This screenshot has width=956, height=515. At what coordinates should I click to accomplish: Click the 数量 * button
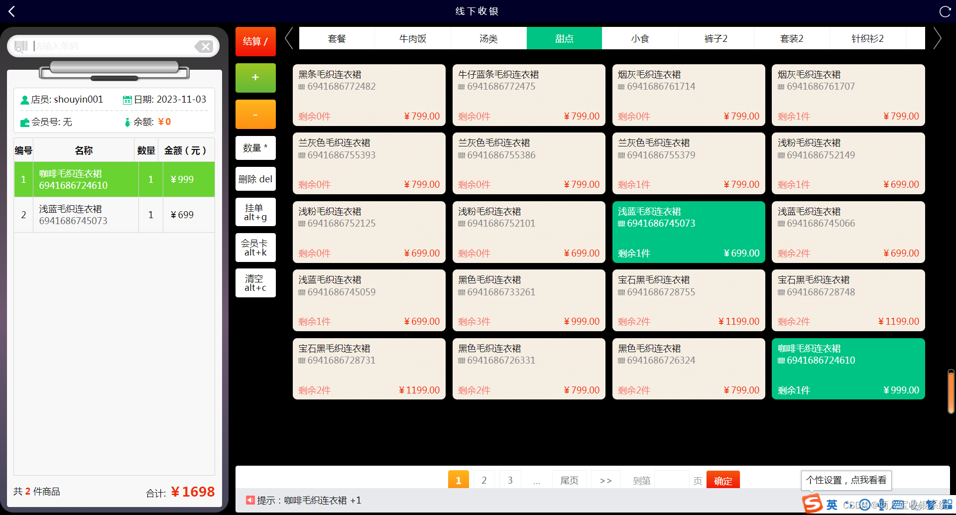tap(255, 148)
